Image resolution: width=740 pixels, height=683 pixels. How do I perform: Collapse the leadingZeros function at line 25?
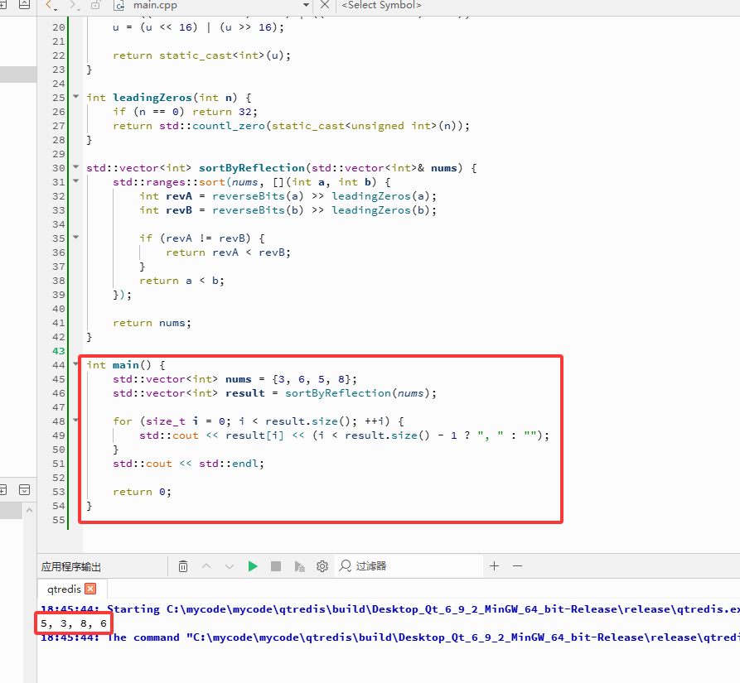pos(76,96)
